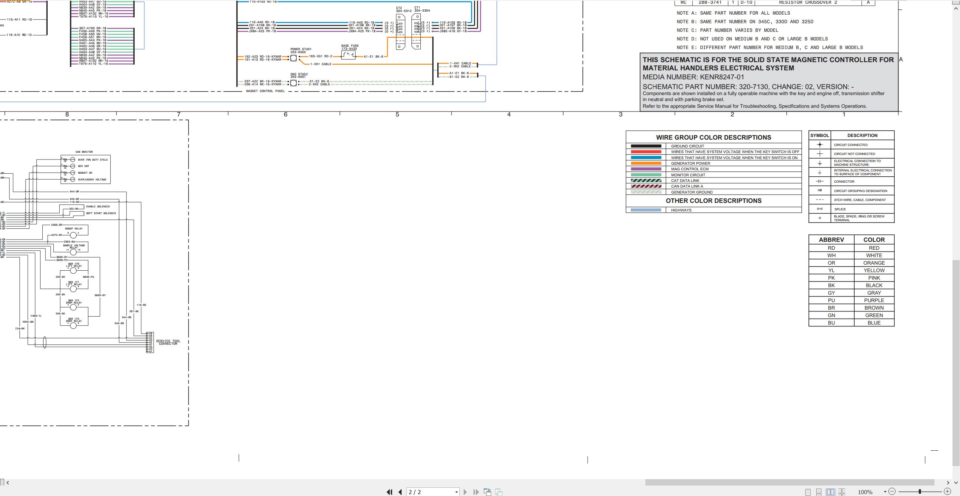This screenshot has height=496, width=960.
Task: Click the next view icon
Action: tap(499, 492)
